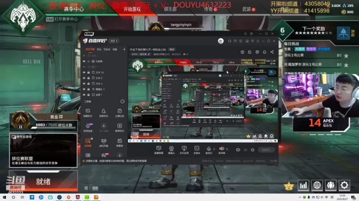The image size is (359, 201).
Task: Click the record video icon beside the speaker
Action: pyautogui.click(x=238, y=150)
